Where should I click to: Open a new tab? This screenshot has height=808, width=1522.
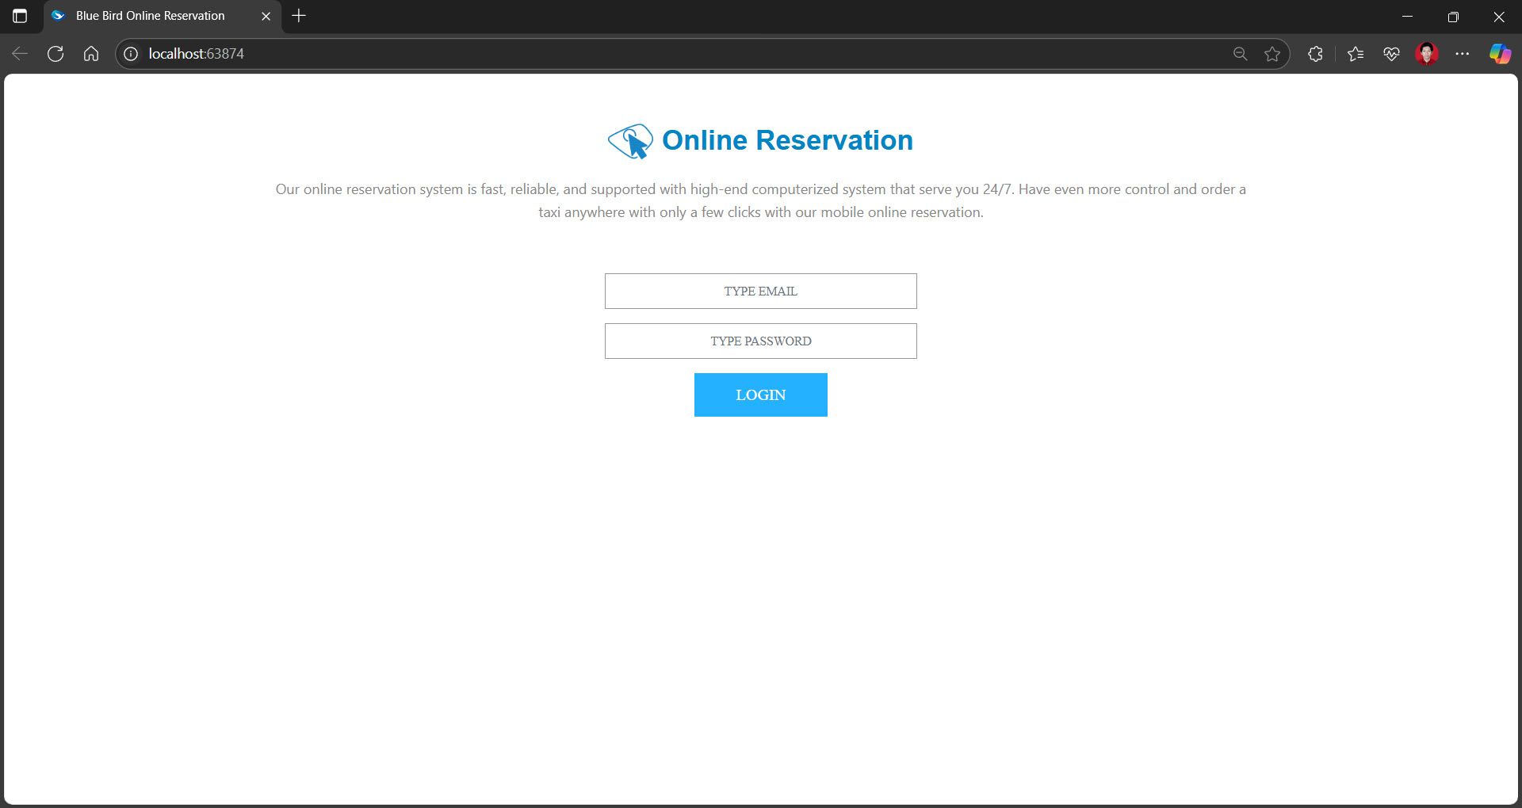299,16
